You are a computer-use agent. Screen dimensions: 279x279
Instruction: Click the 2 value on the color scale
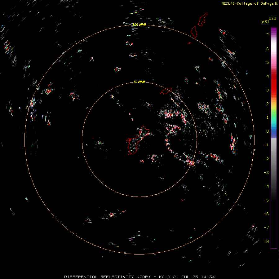click(268, 104)
